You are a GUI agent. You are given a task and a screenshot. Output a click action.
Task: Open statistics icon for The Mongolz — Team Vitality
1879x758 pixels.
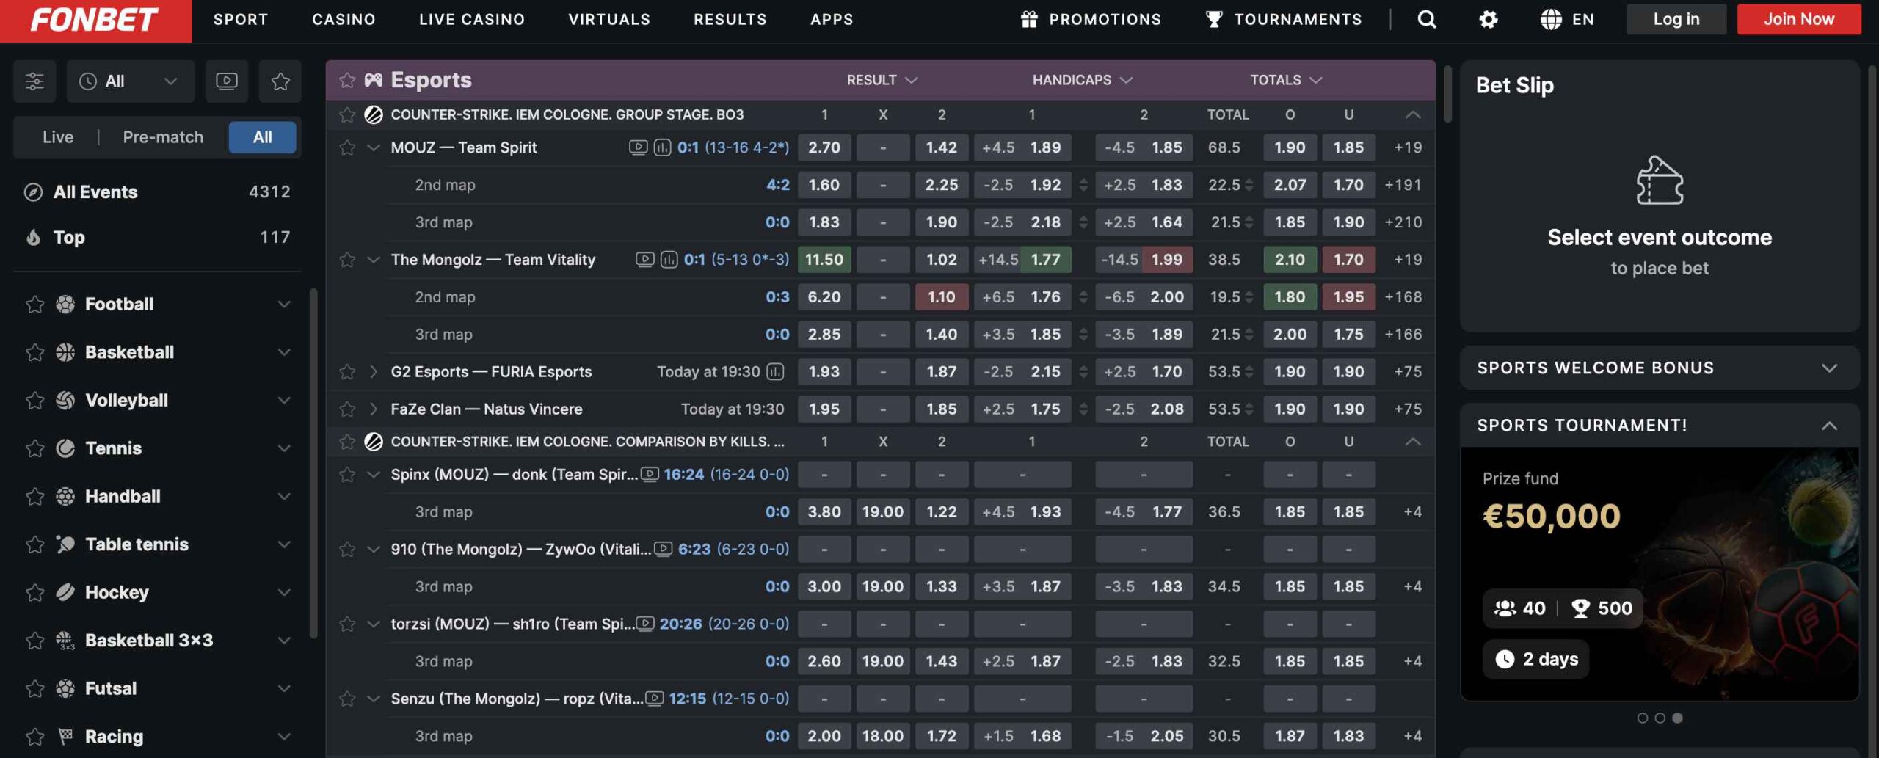click(669, 259)
